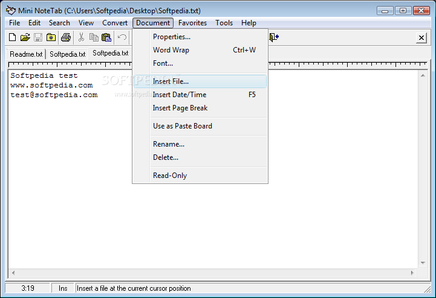Click cursor position 3:19 in status bar
436x298 pixels.
click(x=28, y=288)
